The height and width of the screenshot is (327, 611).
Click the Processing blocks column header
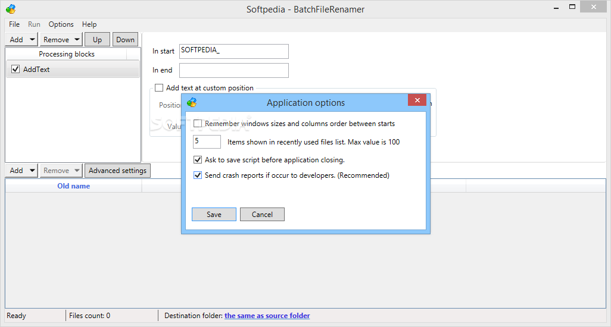(x=67, y=54)
